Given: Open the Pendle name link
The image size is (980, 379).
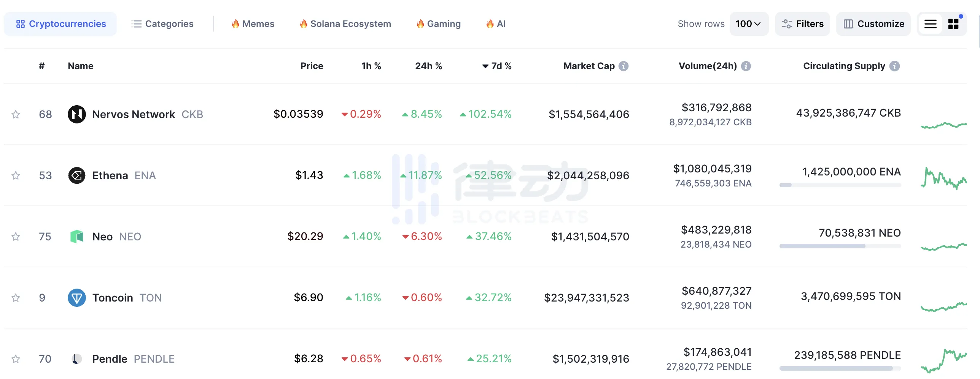Looking at the screenshot, I should [110, 359].
